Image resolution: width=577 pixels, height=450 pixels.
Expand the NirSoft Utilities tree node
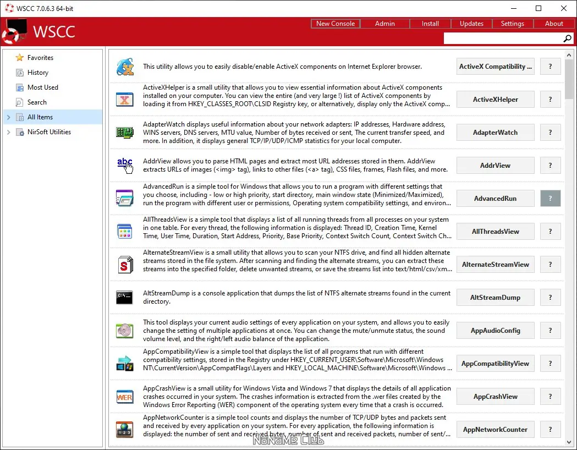[8, 132]
